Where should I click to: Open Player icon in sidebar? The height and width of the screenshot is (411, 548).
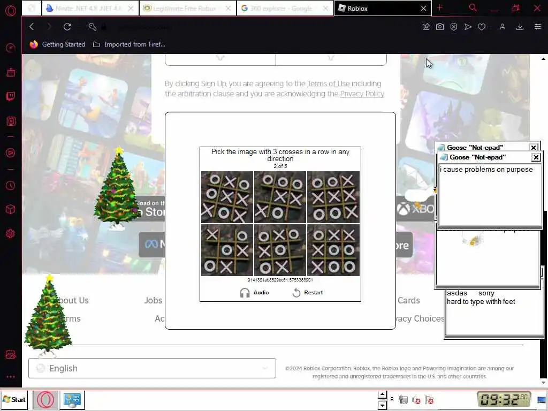pyautogui.click(x=11, y=153)
